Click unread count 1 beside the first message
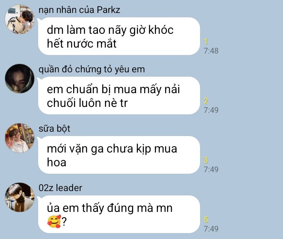 pyautogui.click(x=206, y=42)
